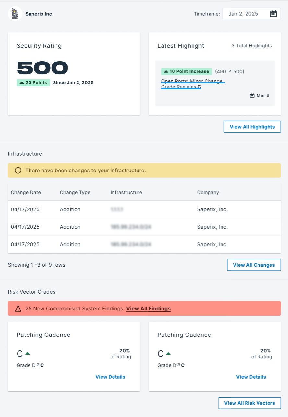
Task: Click View All Changes
Action: (254, 265)
